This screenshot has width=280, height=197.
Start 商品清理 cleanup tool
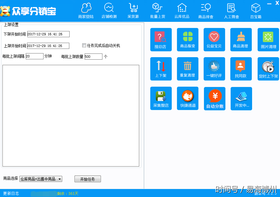[241, 39]
